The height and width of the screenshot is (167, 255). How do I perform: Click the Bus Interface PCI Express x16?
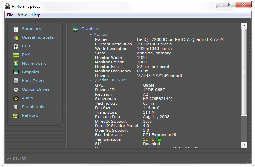click(x=159, y=135)
